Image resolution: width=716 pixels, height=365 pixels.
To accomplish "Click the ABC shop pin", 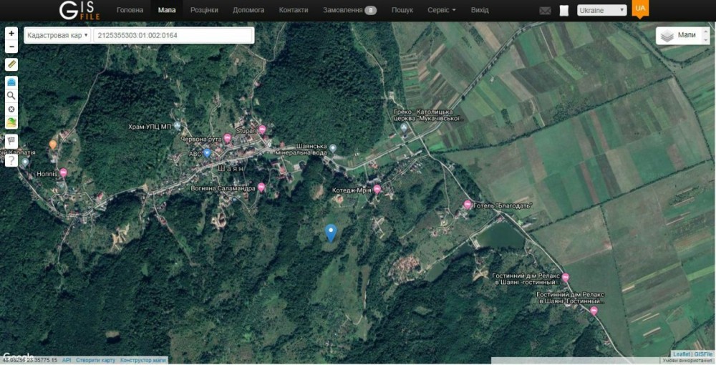I will [207, 153].
